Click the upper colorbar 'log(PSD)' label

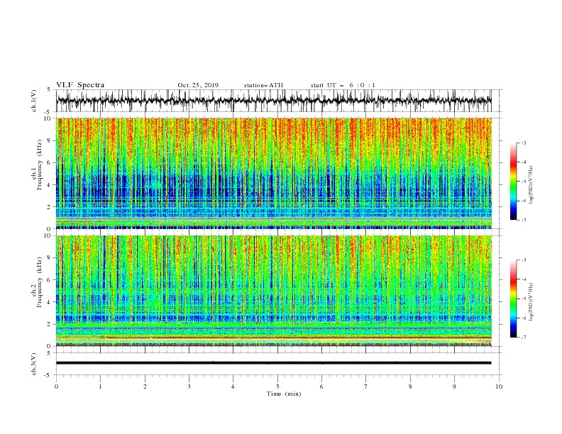point(531,185)
